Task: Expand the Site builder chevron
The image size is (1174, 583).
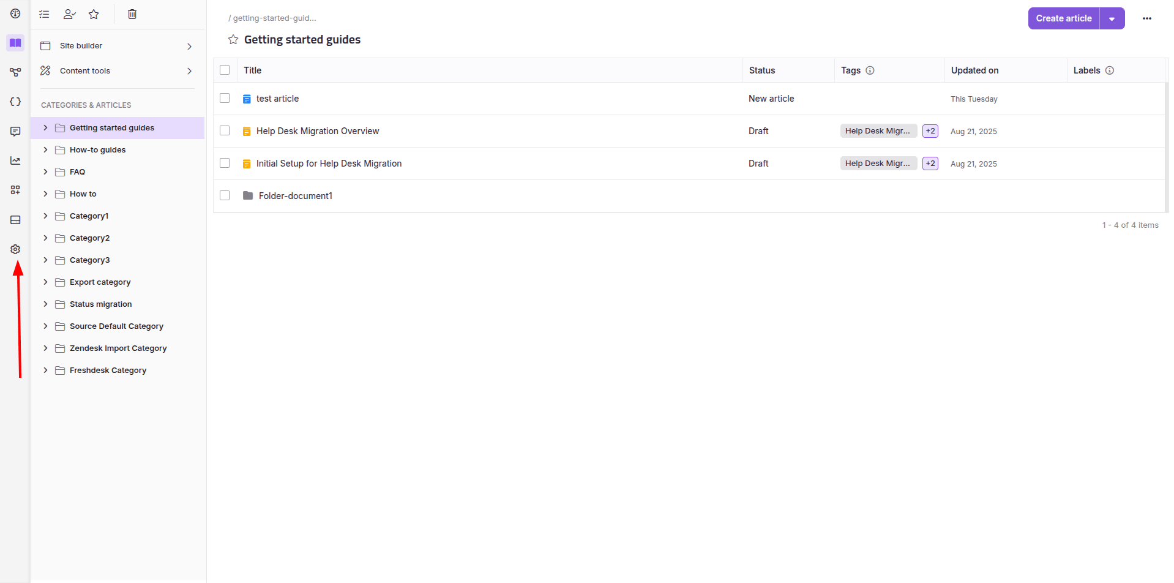Action: click(190, 47)
